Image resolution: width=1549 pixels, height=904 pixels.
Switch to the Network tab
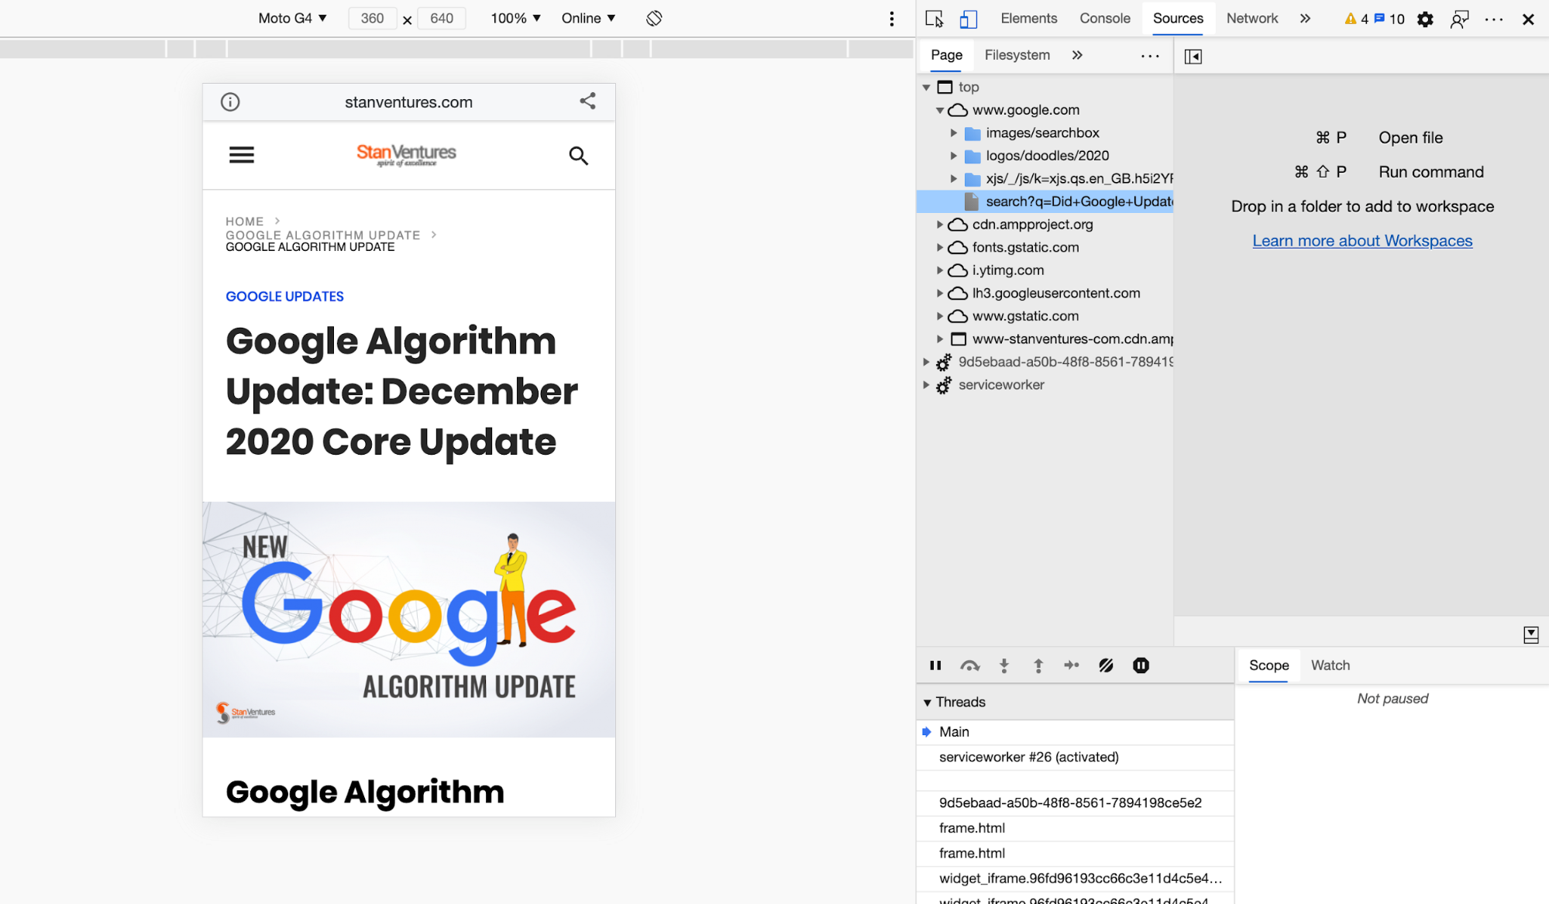tap(1251, 19)
